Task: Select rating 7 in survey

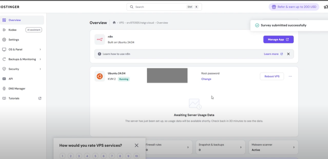Action: point(112,156)
